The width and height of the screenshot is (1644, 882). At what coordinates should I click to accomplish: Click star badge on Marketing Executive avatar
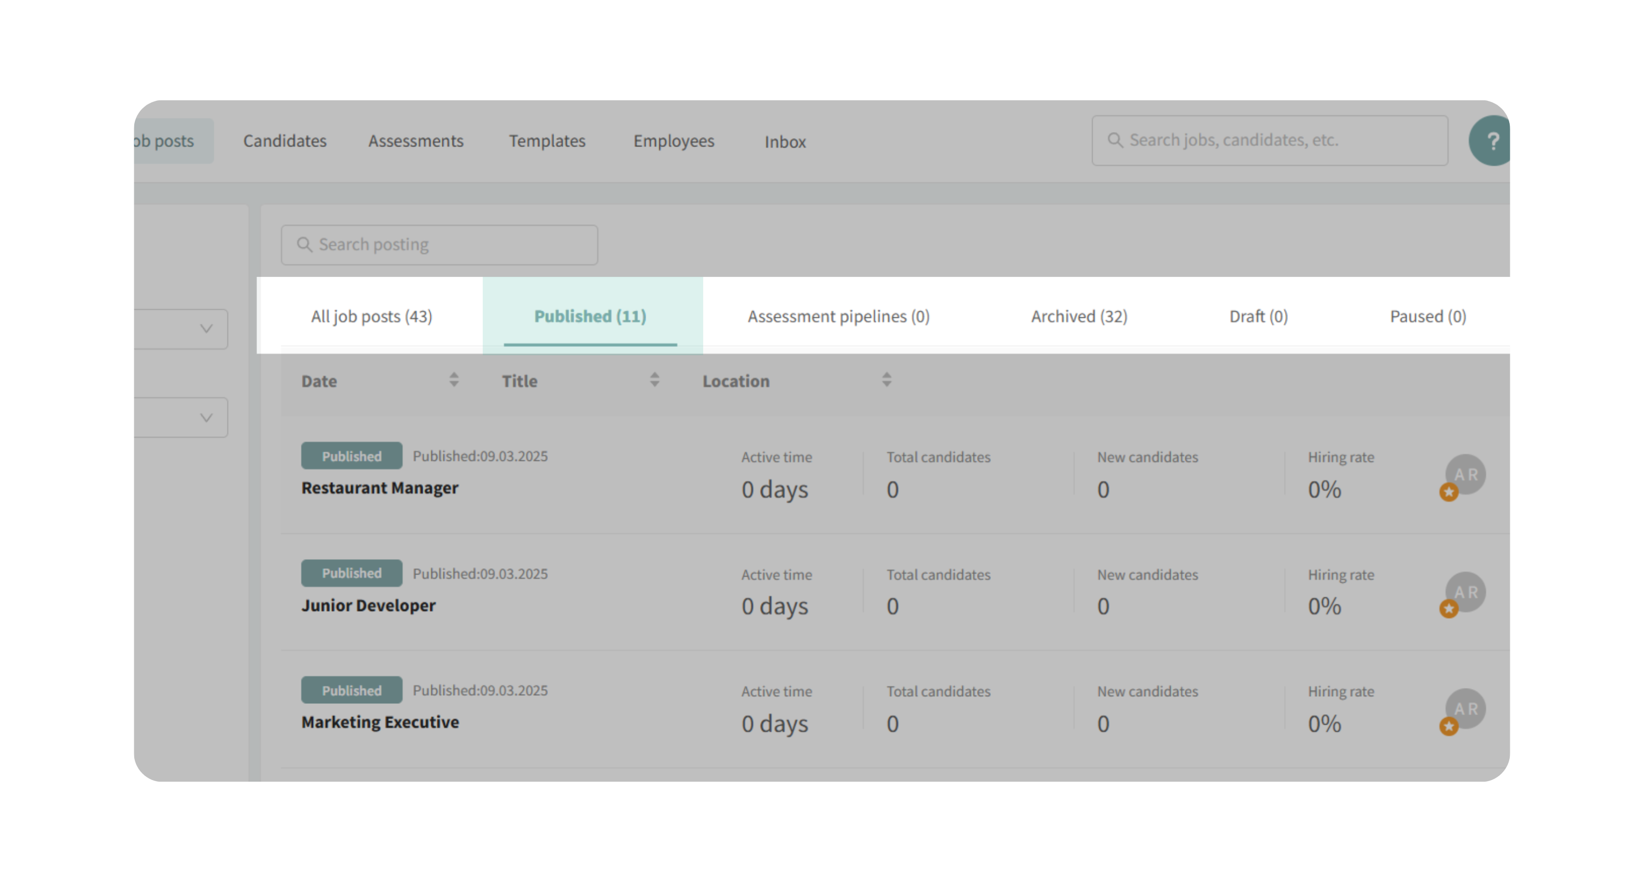pos(1449,726)
